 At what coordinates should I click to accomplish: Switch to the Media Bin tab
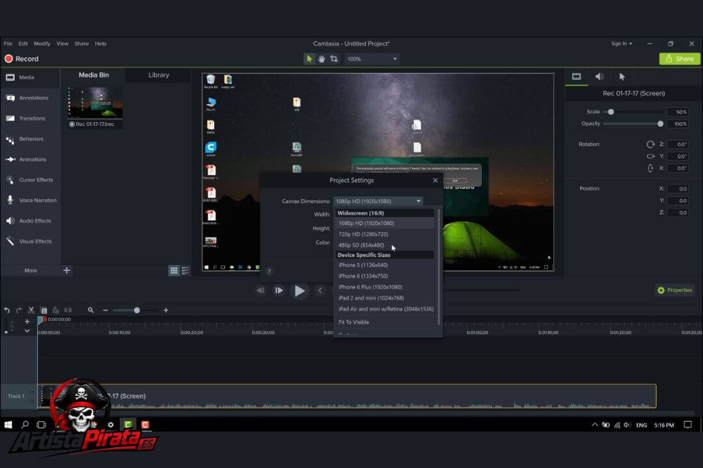click(94, 75)
